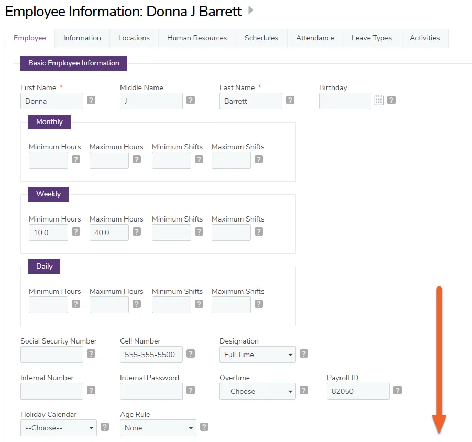Focus the Daily Minimum Shifts field
The width and height of the screenshot is (472, 442).
coord(172,305)
